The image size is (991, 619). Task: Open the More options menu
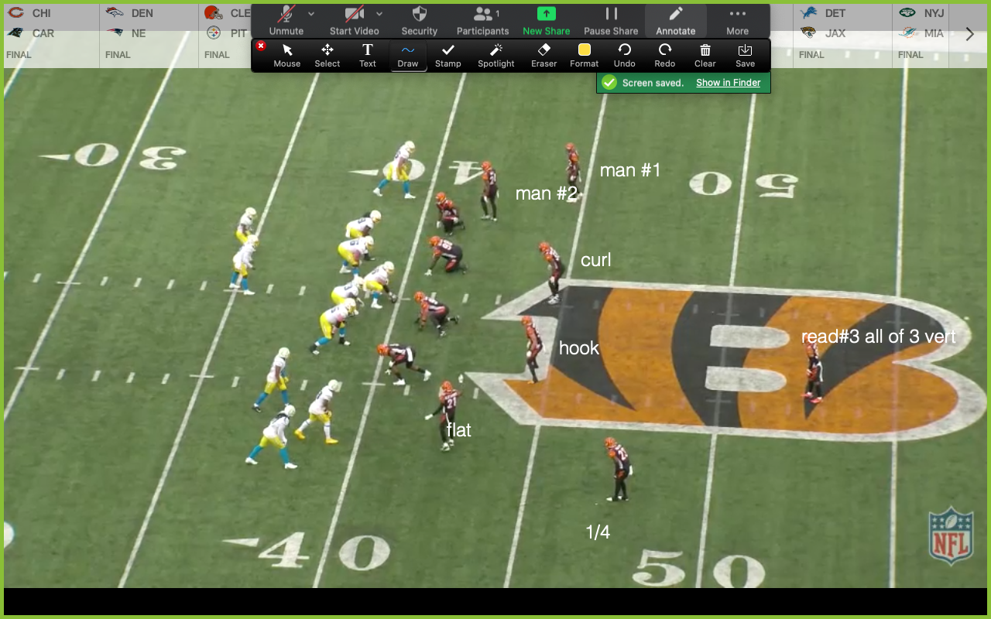[x=737, y=21]
